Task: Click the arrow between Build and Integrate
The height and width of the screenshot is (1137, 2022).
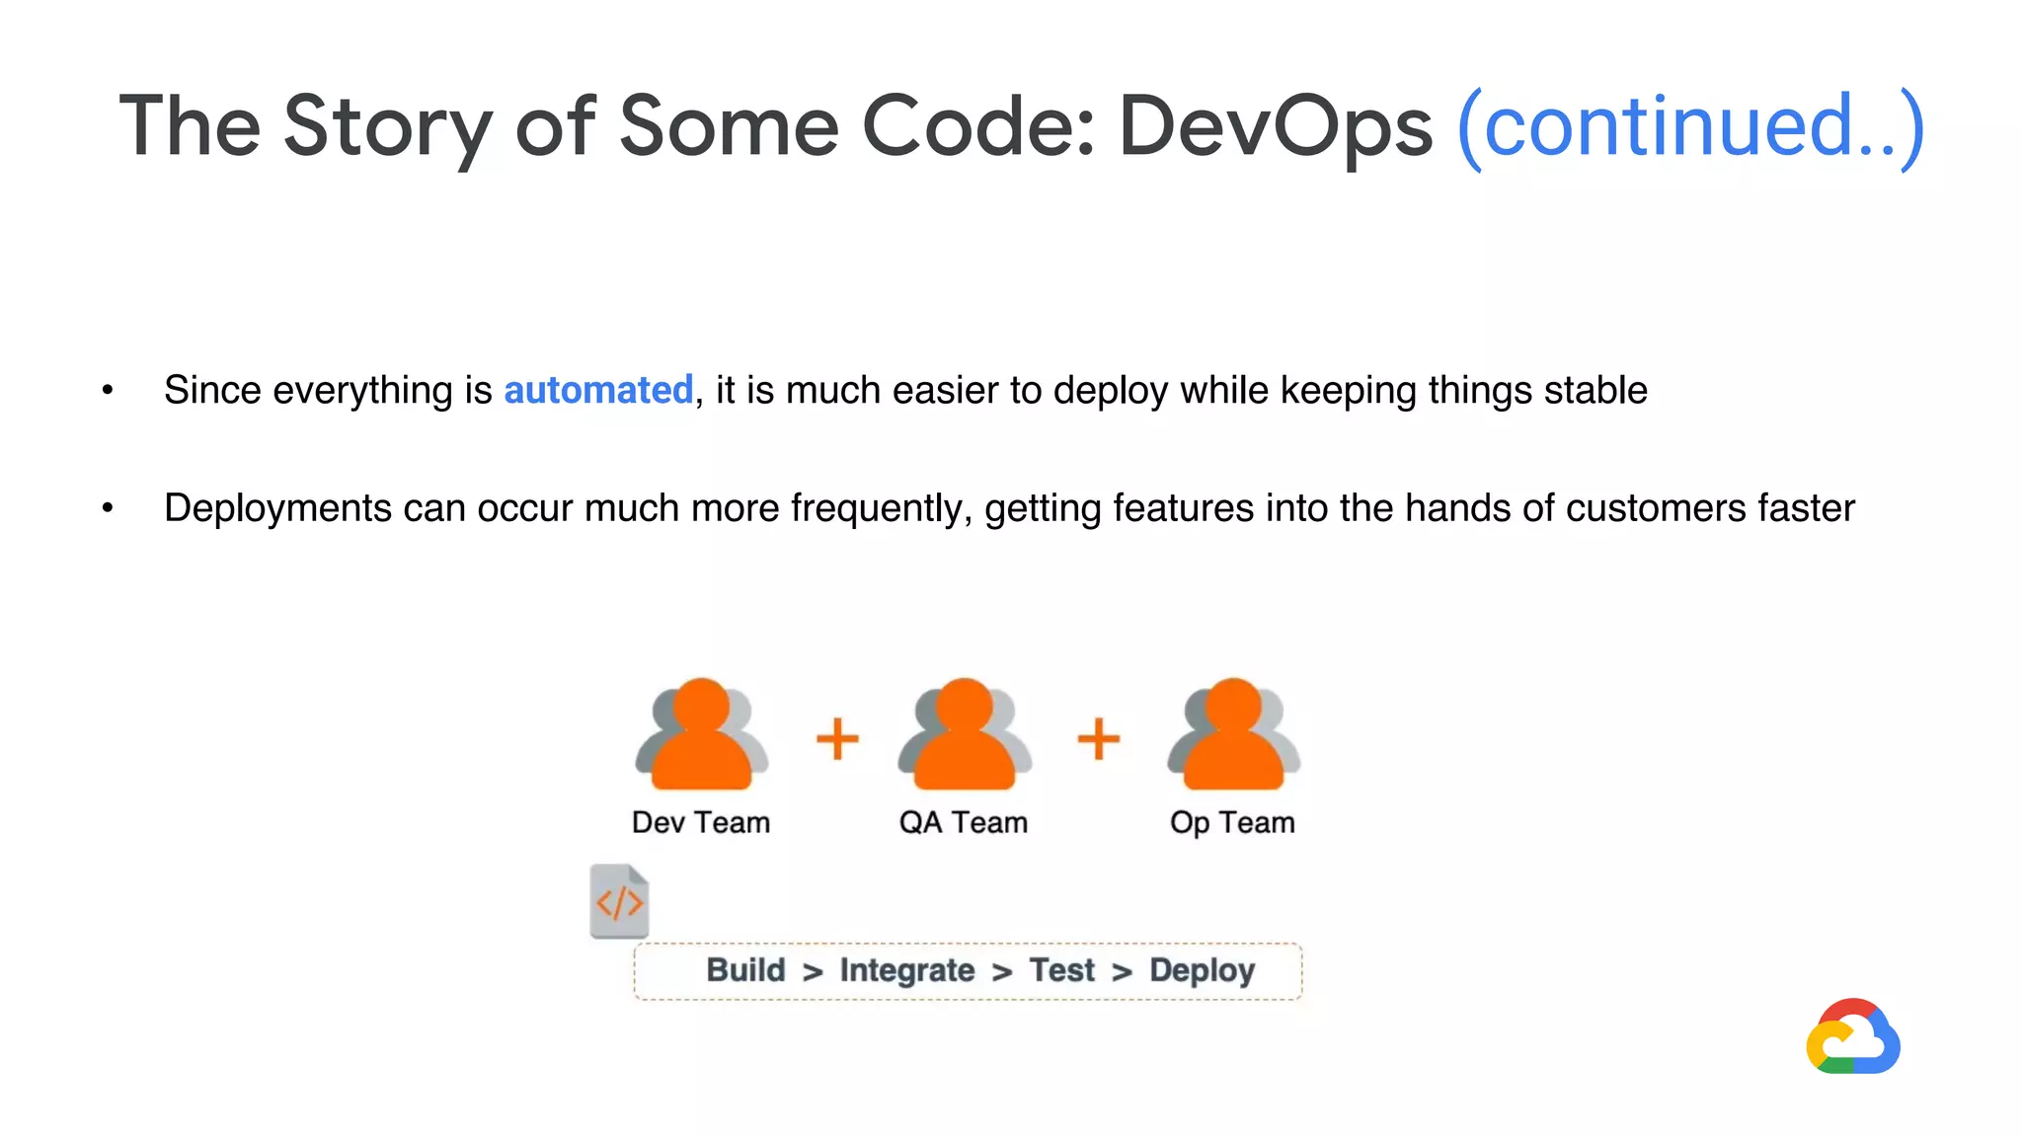Action: point(813,973)
